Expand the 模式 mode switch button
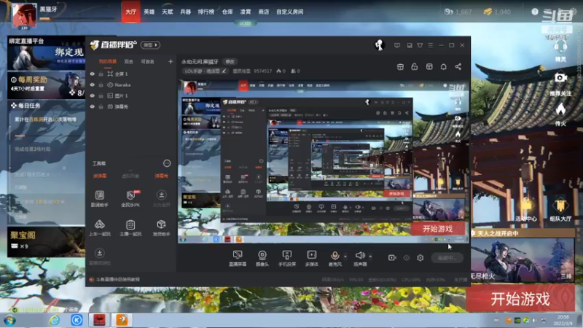Viewport: 583px width, 328px height. point(150,45)
